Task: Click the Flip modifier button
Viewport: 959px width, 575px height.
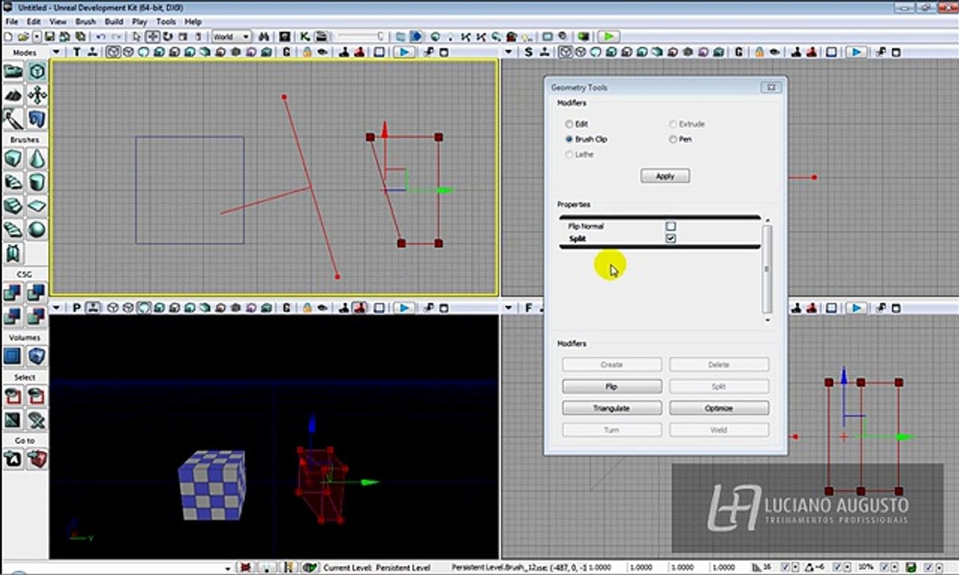Action: point(611,387)
